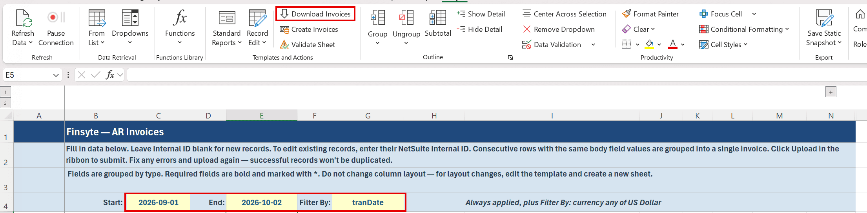Click Validate Sheet

click(307, 45)
